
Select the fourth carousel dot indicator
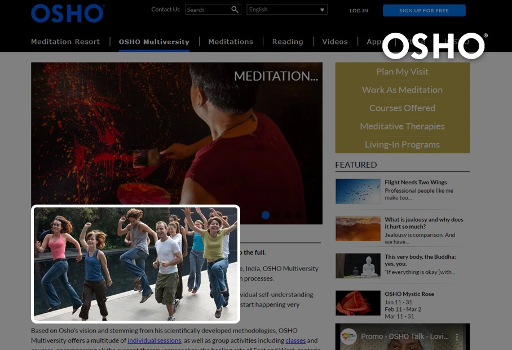pyautogui.click(x=299, y=215)
